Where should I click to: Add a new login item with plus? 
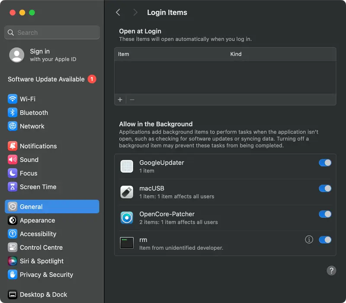[x=120, y=99]
